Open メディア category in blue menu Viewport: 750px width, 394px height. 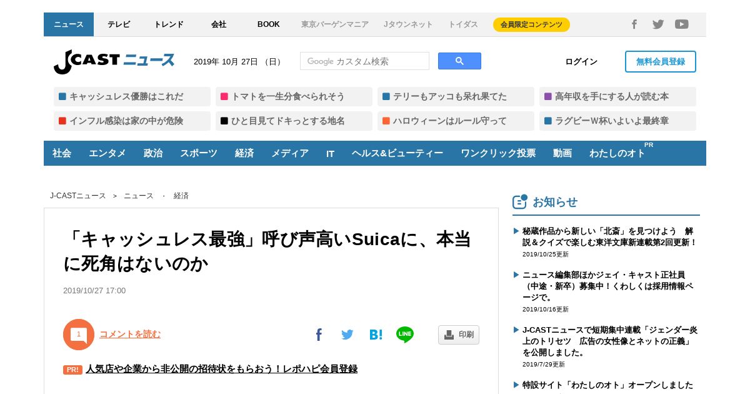pos(290,153)
